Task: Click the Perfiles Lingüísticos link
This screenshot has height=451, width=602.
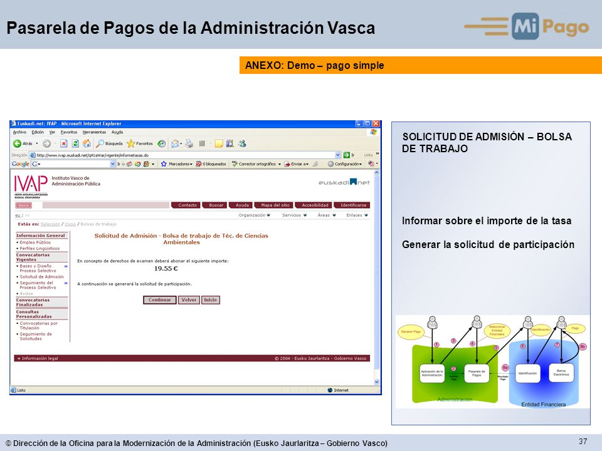Action: click(40, 249)
